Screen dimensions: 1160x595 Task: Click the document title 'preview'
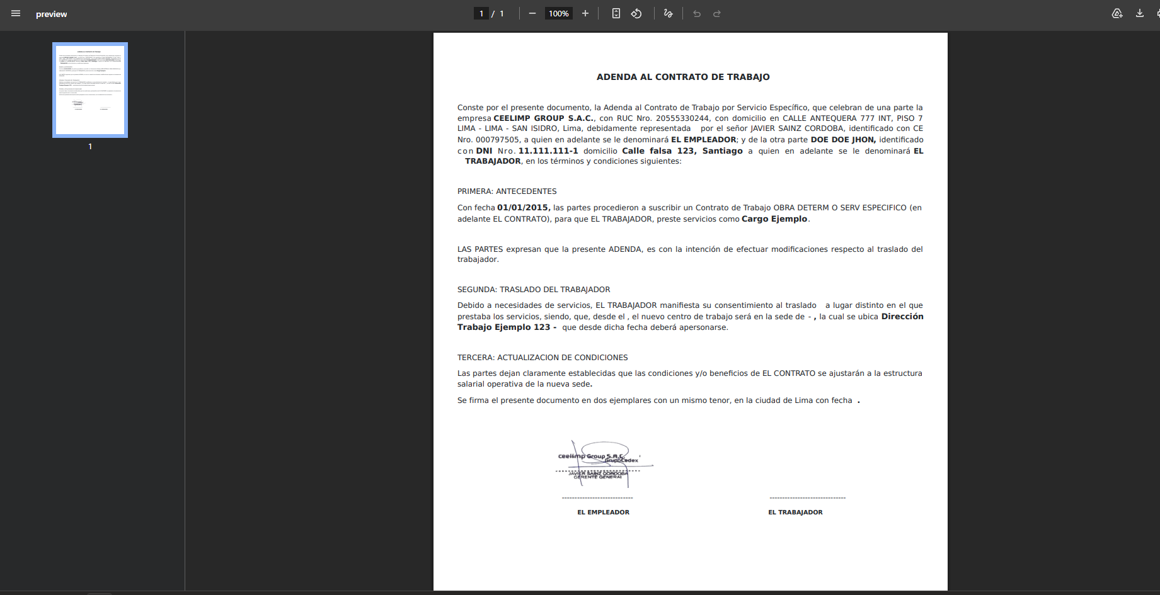(52, 14)
